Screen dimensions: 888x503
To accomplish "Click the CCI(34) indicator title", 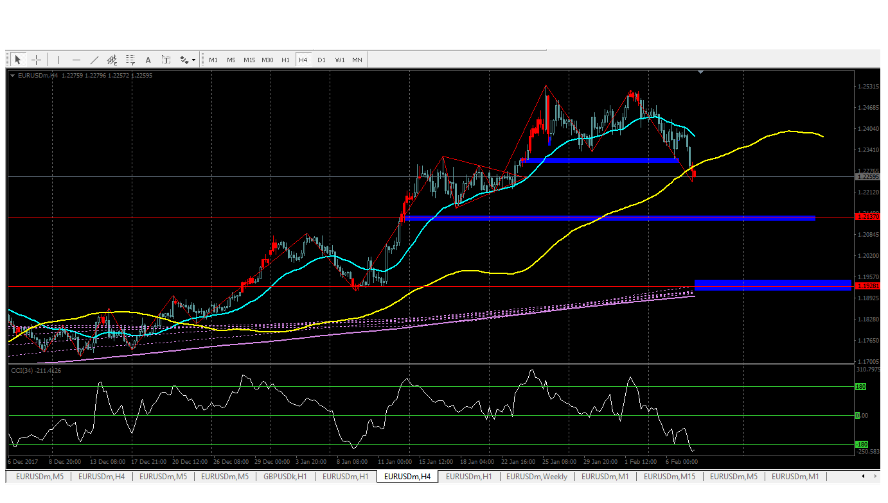I will click(35, 370).
